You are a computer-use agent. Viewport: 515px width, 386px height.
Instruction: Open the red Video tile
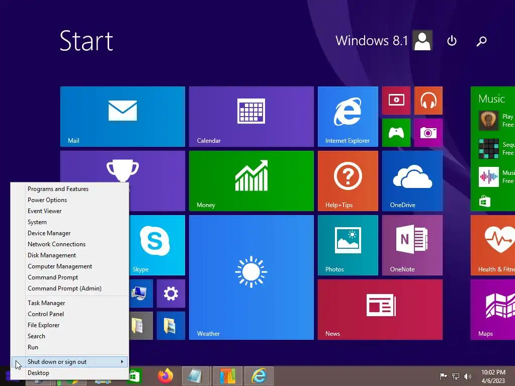coord(396,101)
